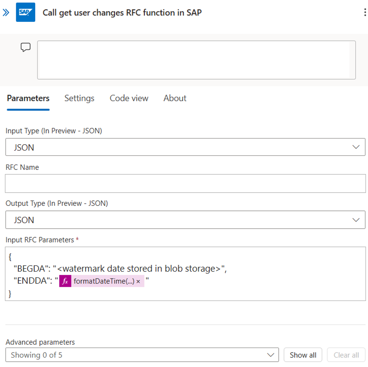Click the Show all button
This screenshot has height=367, width=368.
click(x=303, y=355)
